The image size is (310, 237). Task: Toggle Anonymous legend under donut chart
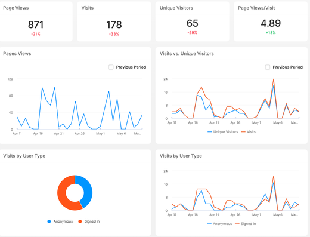click(x=60, y=221)
